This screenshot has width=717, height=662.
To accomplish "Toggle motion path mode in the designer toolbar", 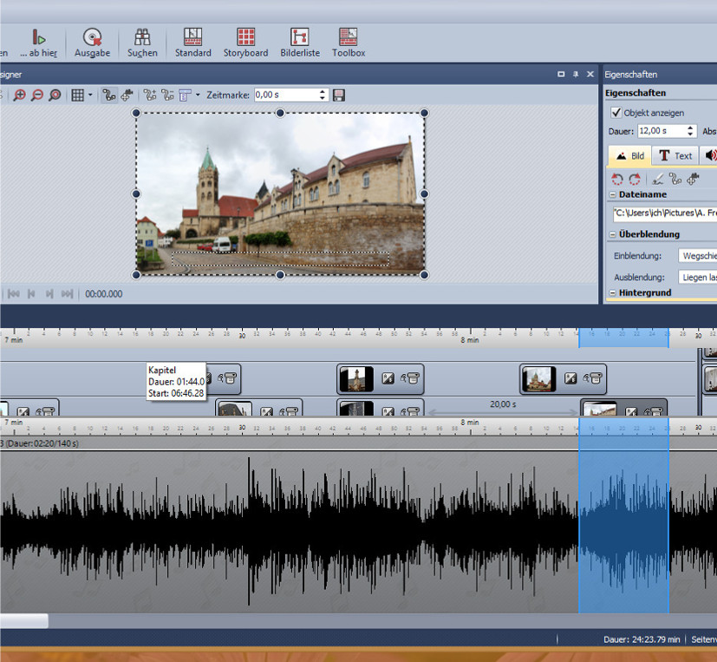I will click(109, 95).
